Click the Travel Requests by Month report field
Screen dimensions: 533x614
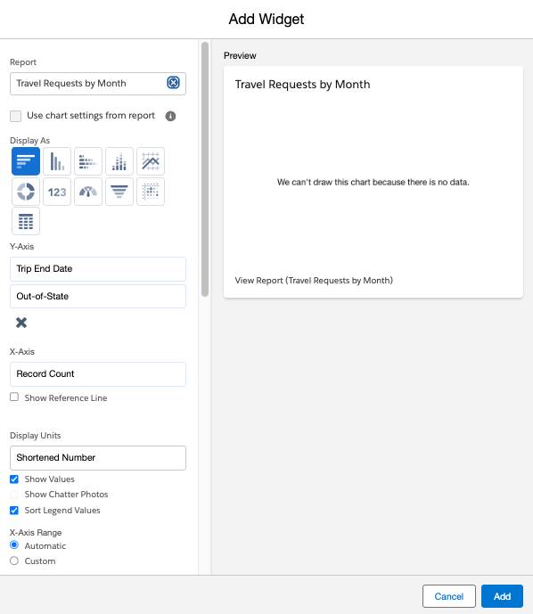point(98,84)
